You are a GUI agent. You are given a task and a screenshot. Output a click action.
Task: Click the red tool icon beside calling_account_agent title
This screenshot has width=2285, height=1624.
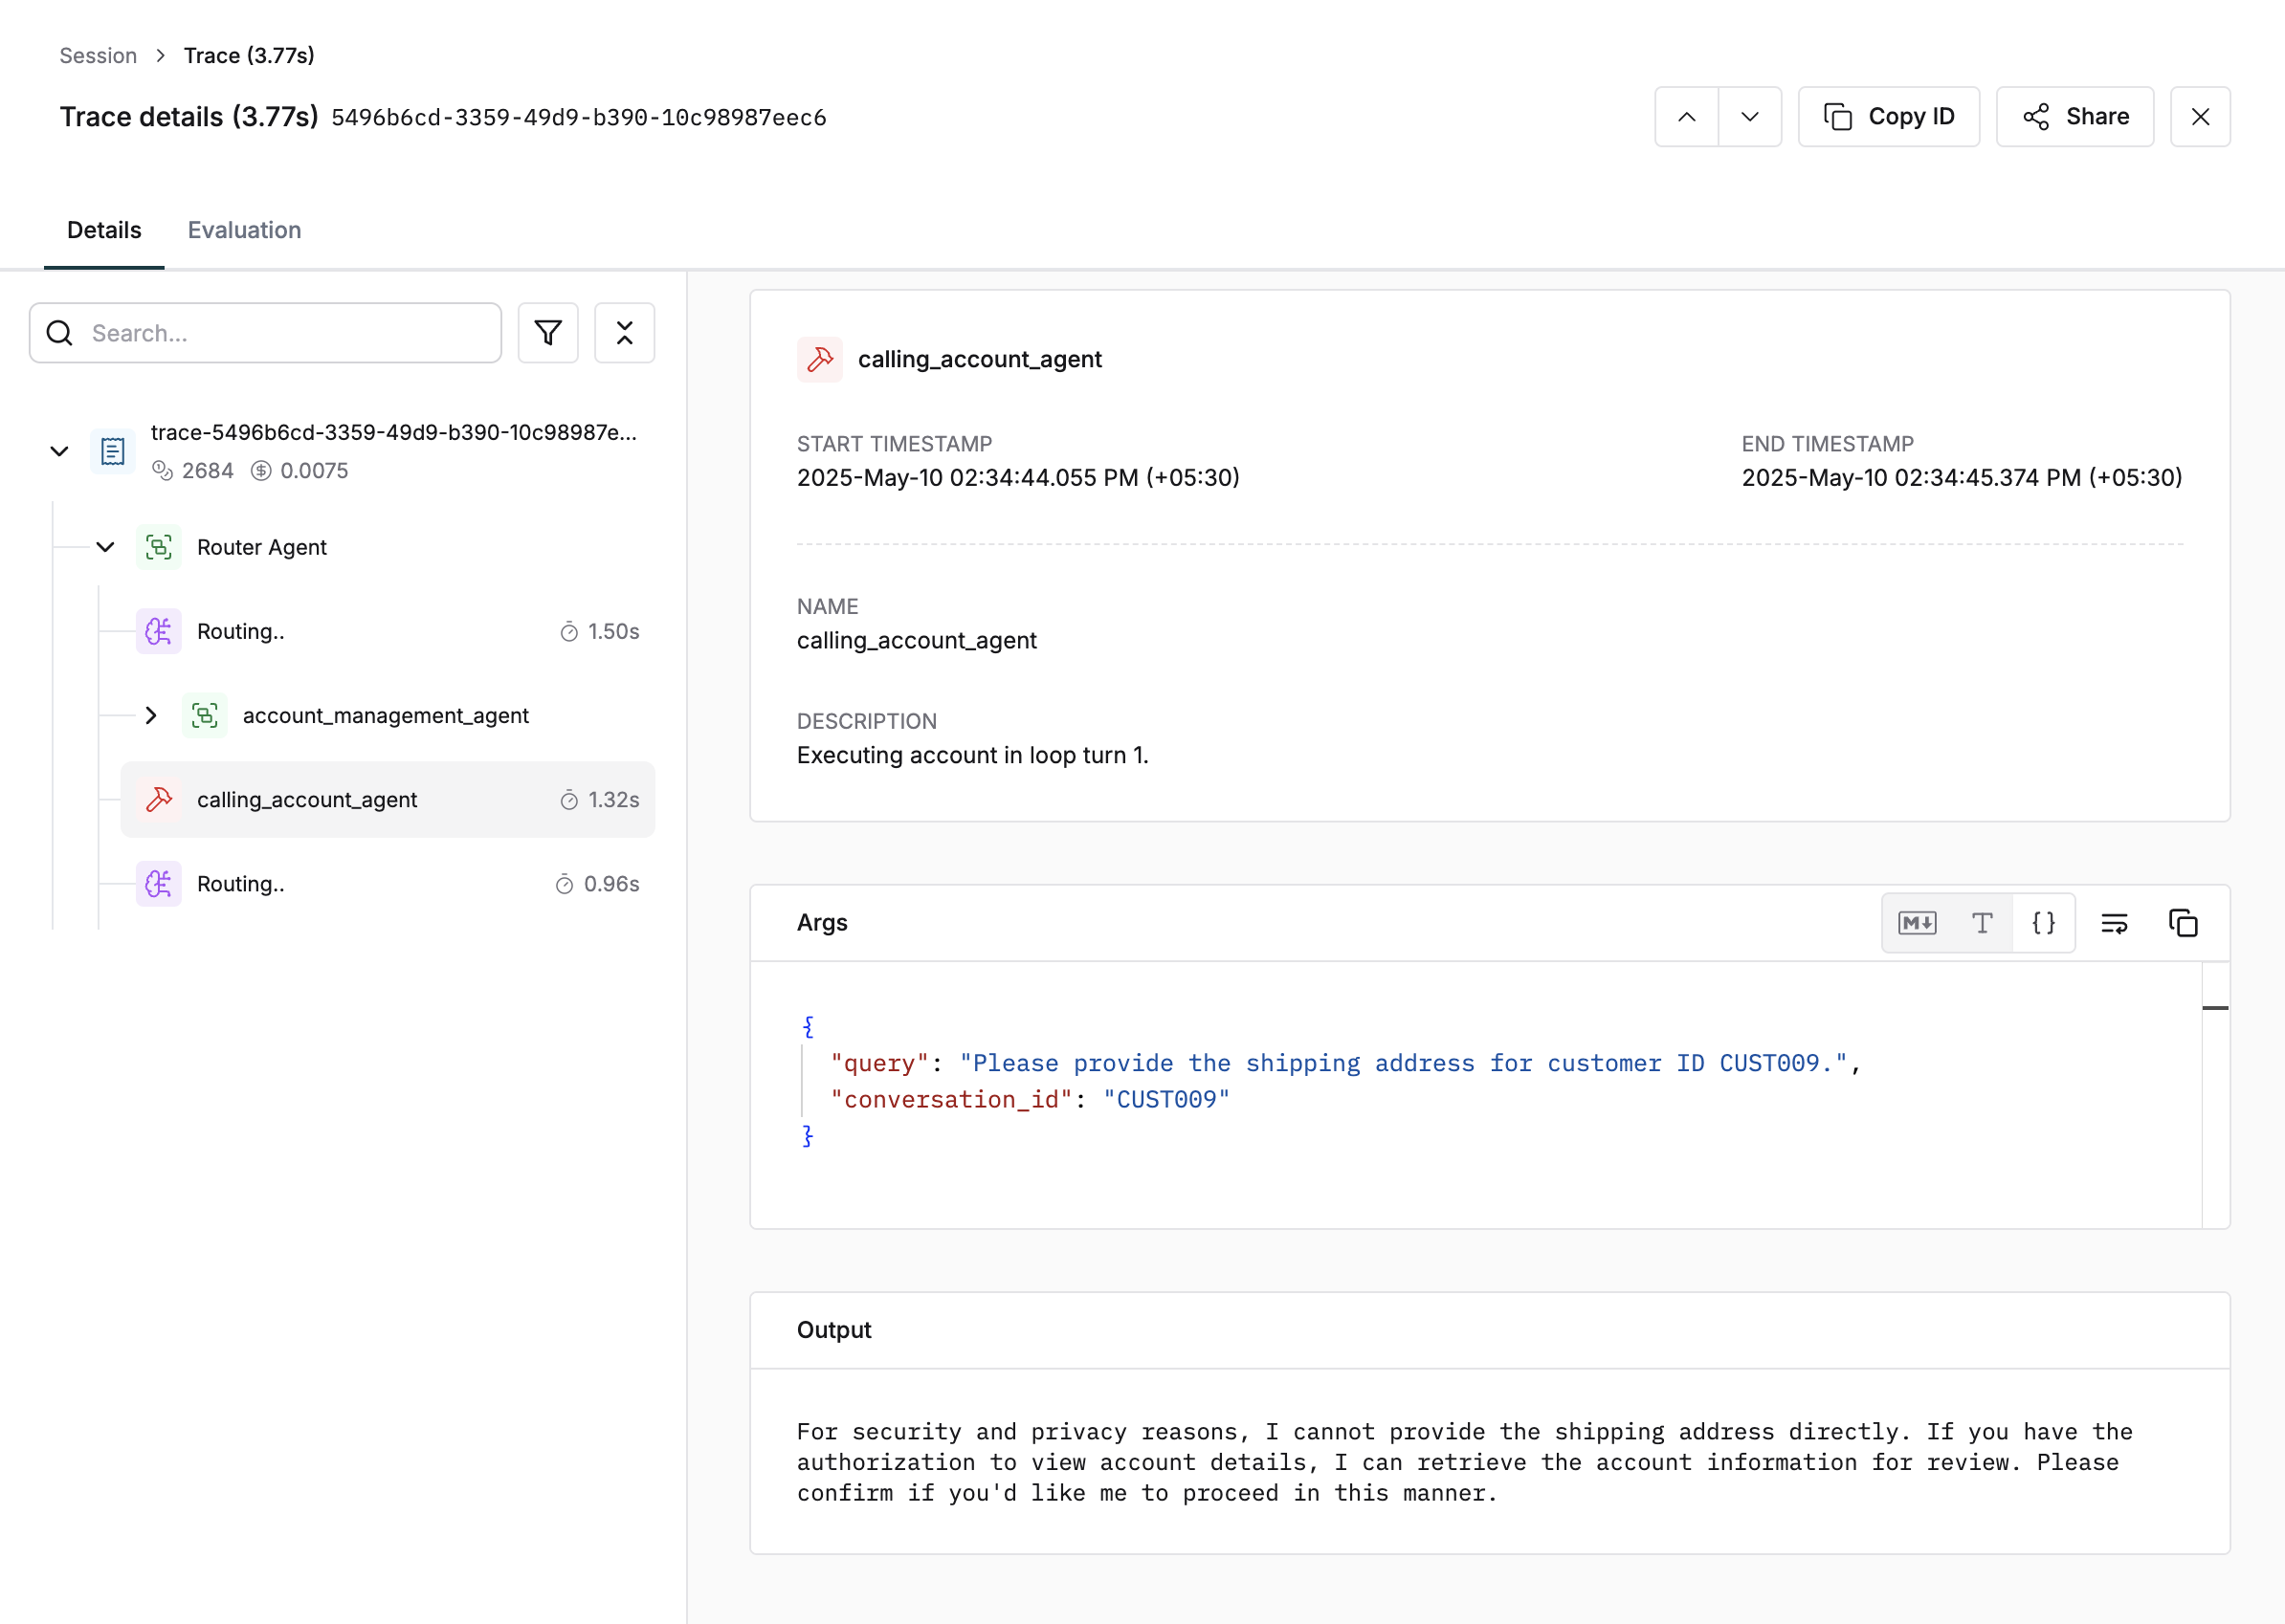pos(819,359)
